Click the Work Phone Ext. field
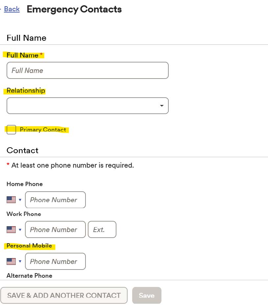 (102, 229)
